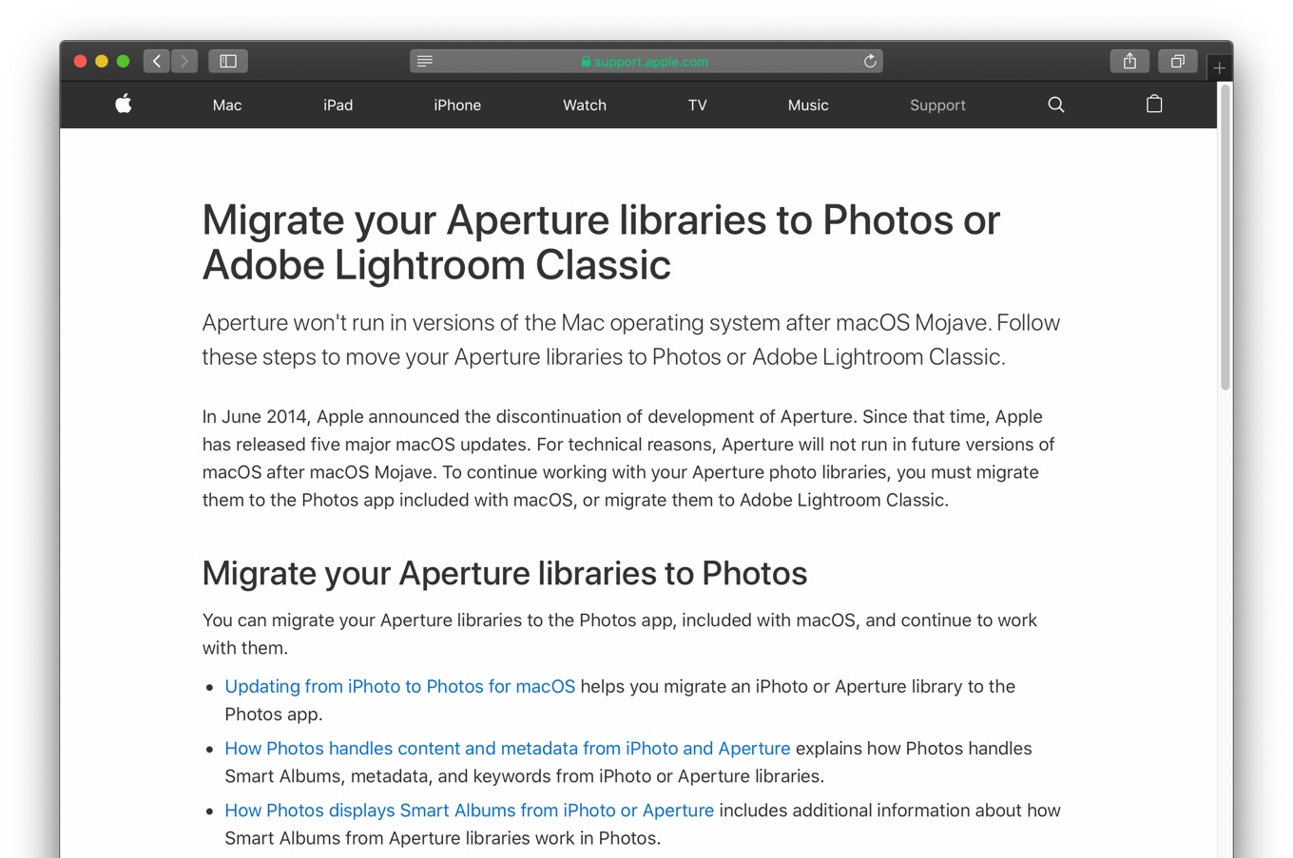Click paragraph starting In June 2014
Image resolution: width=1293 pixels, height=858 pixels.
point(628,458)
